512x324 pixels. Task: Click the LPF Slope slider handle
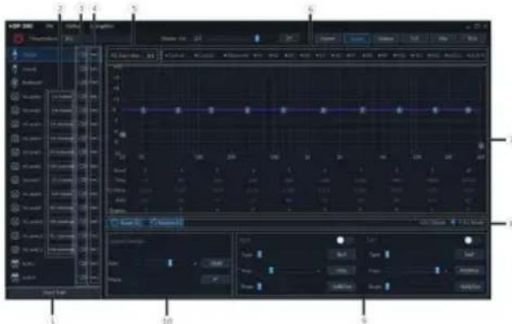point(387,287)
